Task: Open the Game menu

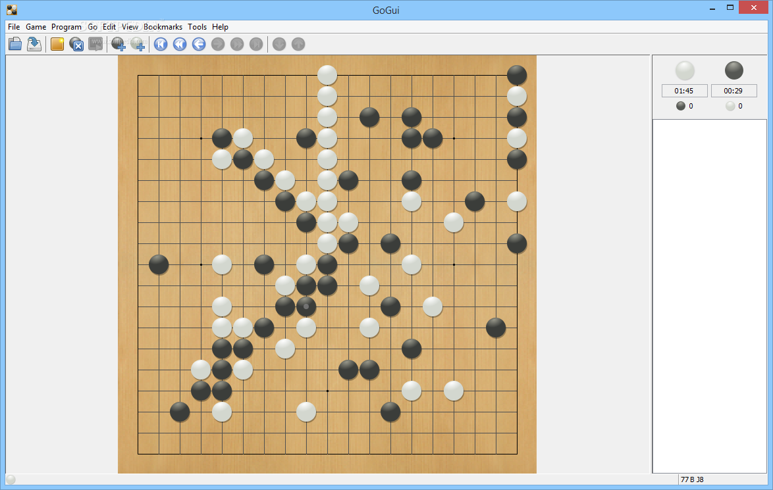Action: point(36,26)
